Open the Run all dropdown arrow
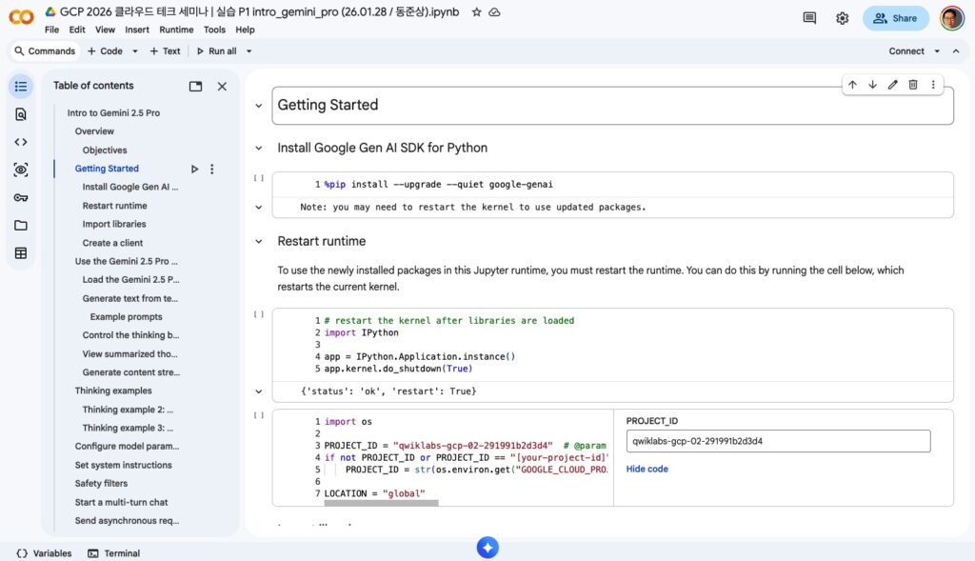Viewport: 975px width, 561px height. tap(249, 51)
